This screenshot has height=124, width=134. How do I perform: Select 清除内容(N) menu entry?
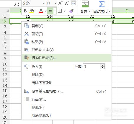tap(66, 83)
